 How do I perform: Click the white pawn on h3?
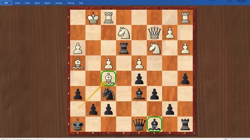click(78, 48)
